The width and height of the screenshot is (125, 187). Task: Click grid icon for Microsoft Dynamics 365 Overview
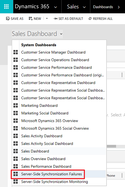tap(15, 121)
